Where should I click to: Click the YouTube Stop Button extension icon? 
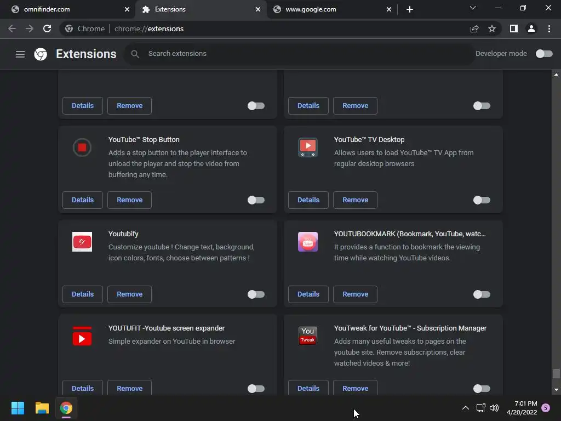coord(82,147)
